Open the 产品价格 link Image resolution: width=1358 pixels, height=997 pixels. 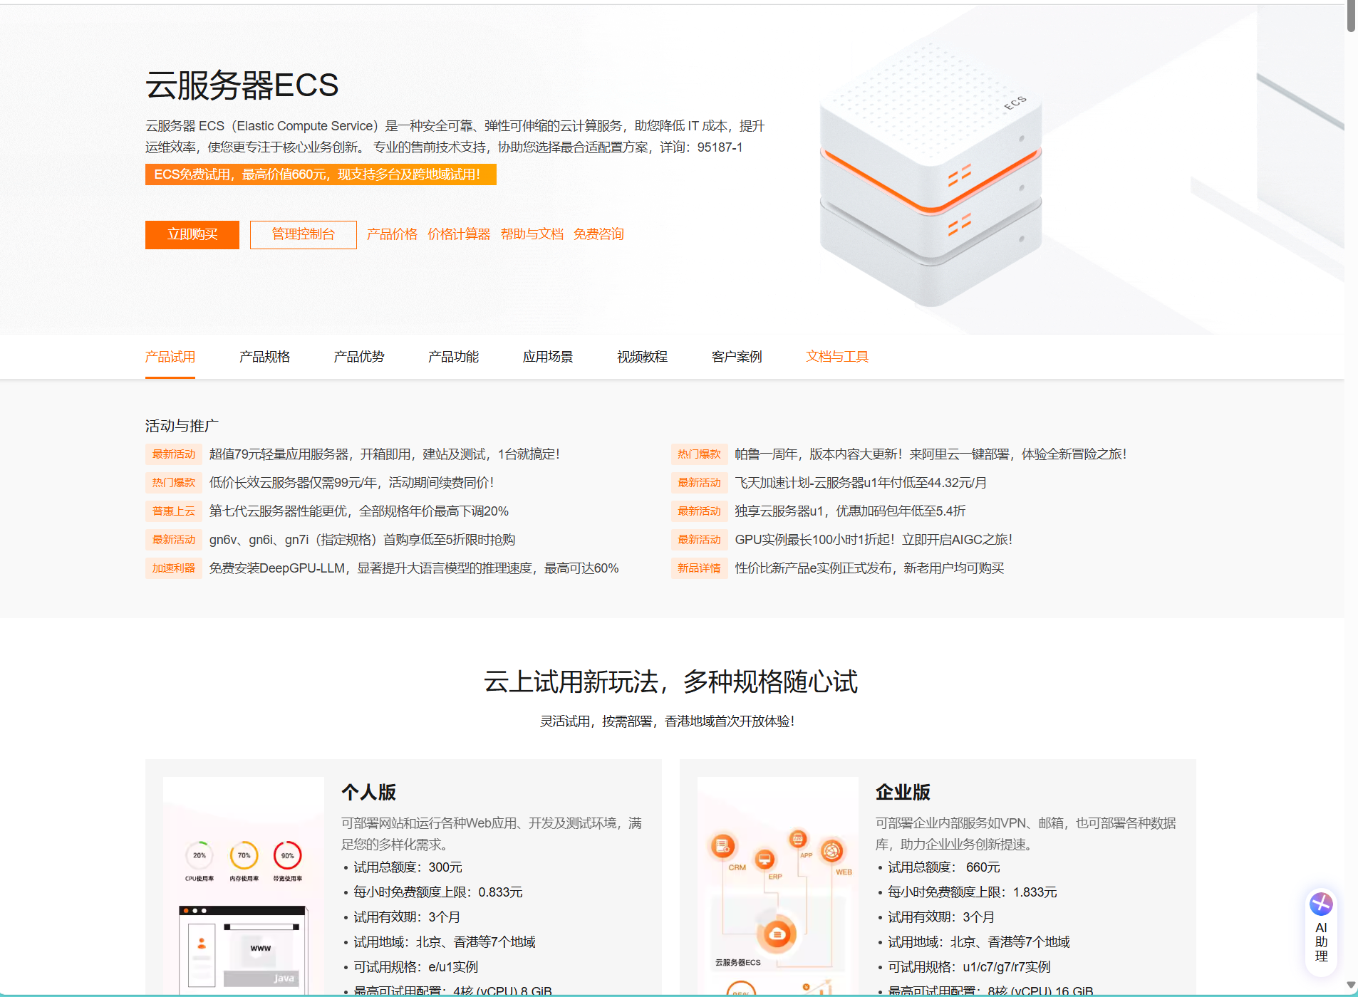[x=392, y=234]
